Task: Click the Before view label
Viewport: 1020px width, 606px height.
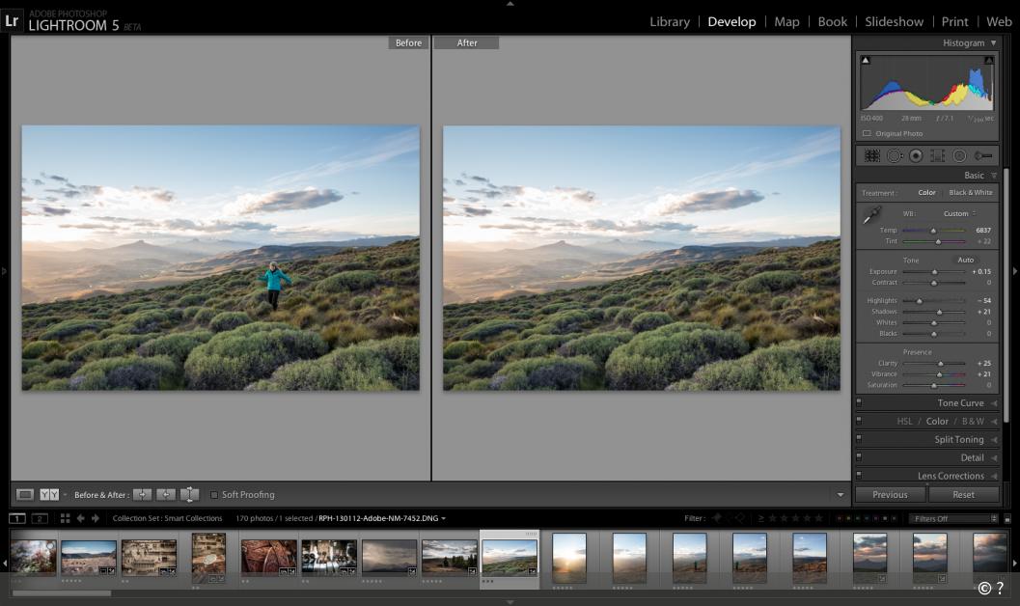Action: (x=408, y=42)
